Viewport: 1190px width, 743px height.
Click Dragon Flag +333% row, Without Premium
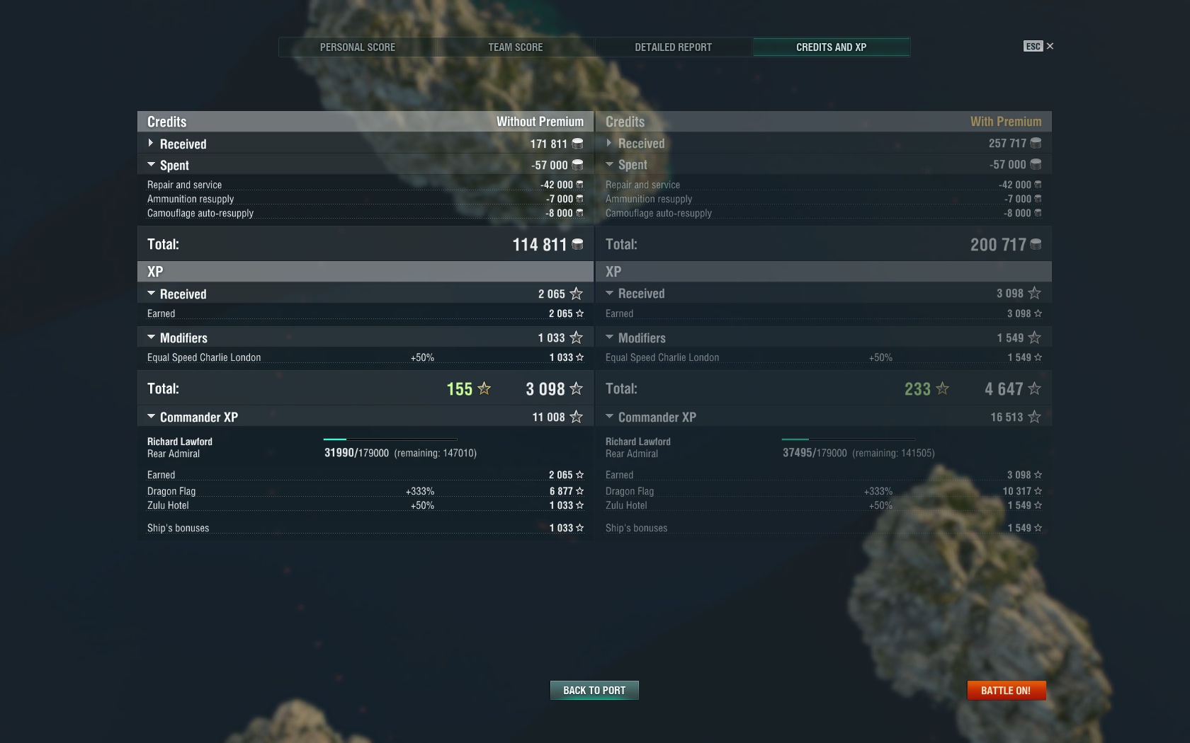coord(365,491)
